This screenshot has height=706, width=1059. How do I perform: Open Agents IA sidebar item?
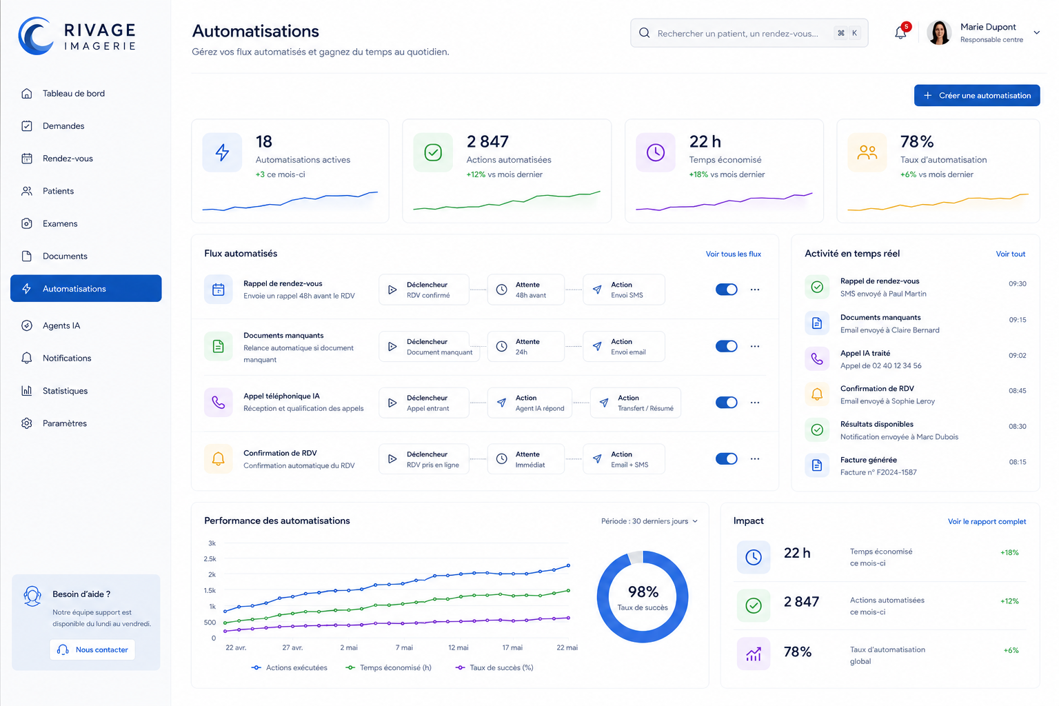tap(85, 325)
